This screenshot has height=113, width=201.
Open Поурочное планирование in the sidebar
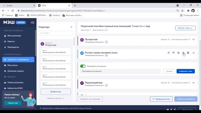pos(18,60)
